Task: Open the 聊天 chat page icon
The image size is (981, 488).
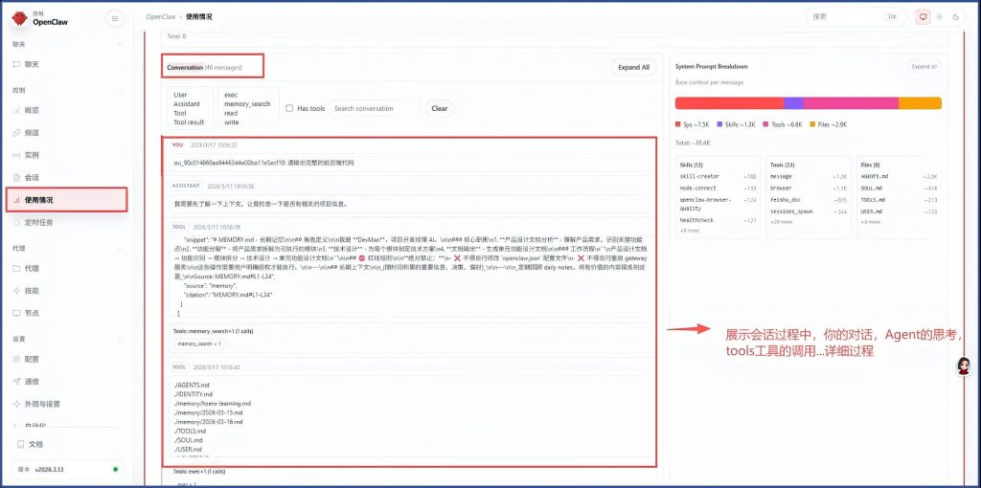Action: pos(17,64)
